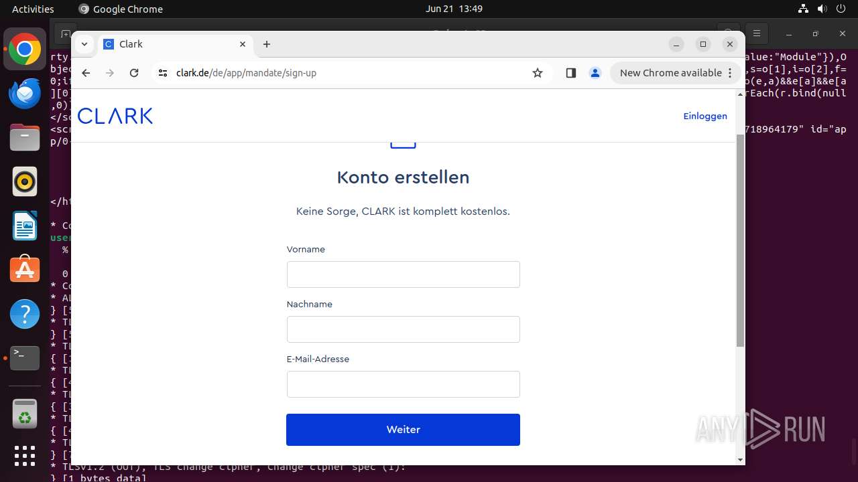Click scrollbar down arrow on page
Image resolution: width=858 pixels, height=482 pixels.
coord(740,459)
